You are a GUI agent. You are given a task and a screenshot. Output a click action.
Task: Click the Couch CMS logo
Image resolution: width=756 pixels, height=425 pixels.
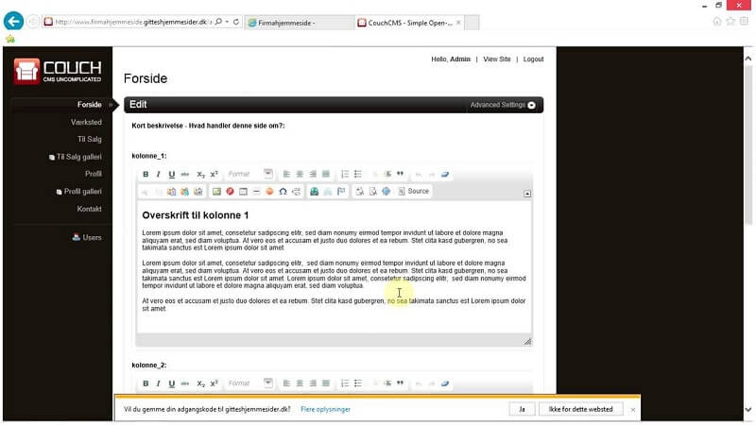point(58,71)
